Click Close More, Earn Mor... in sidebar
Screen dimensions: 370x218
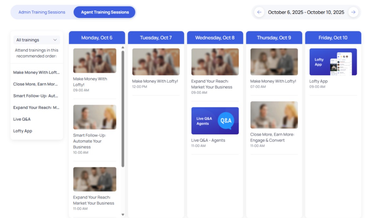tap(35, 84)
